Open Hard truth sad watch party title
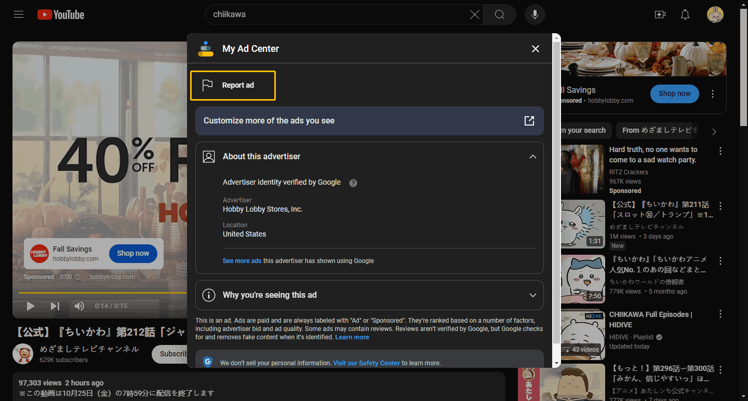This screenshot has height=401, width=748. [653, 155]
